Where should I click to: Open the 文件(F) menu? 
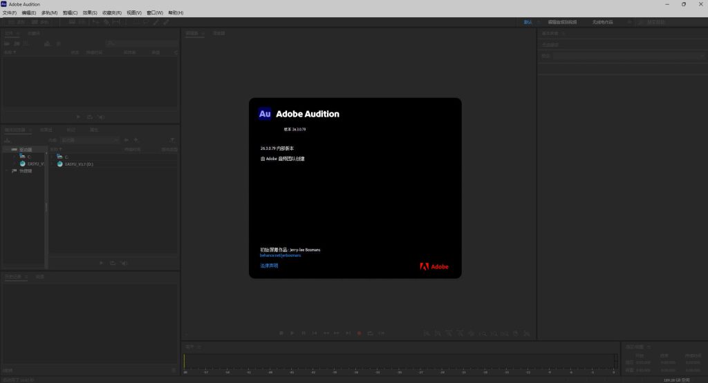click(x=10, y=12)
